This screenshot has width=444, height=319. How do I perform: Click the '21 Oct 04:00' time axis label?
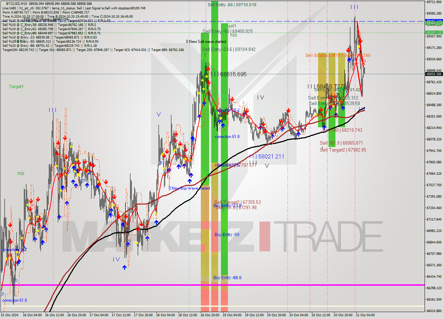[x=365, y=315]
